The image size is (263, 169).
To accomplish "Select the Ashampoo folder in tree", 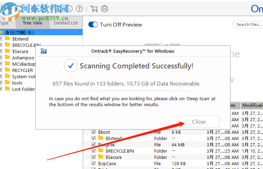I will [23, 58].
